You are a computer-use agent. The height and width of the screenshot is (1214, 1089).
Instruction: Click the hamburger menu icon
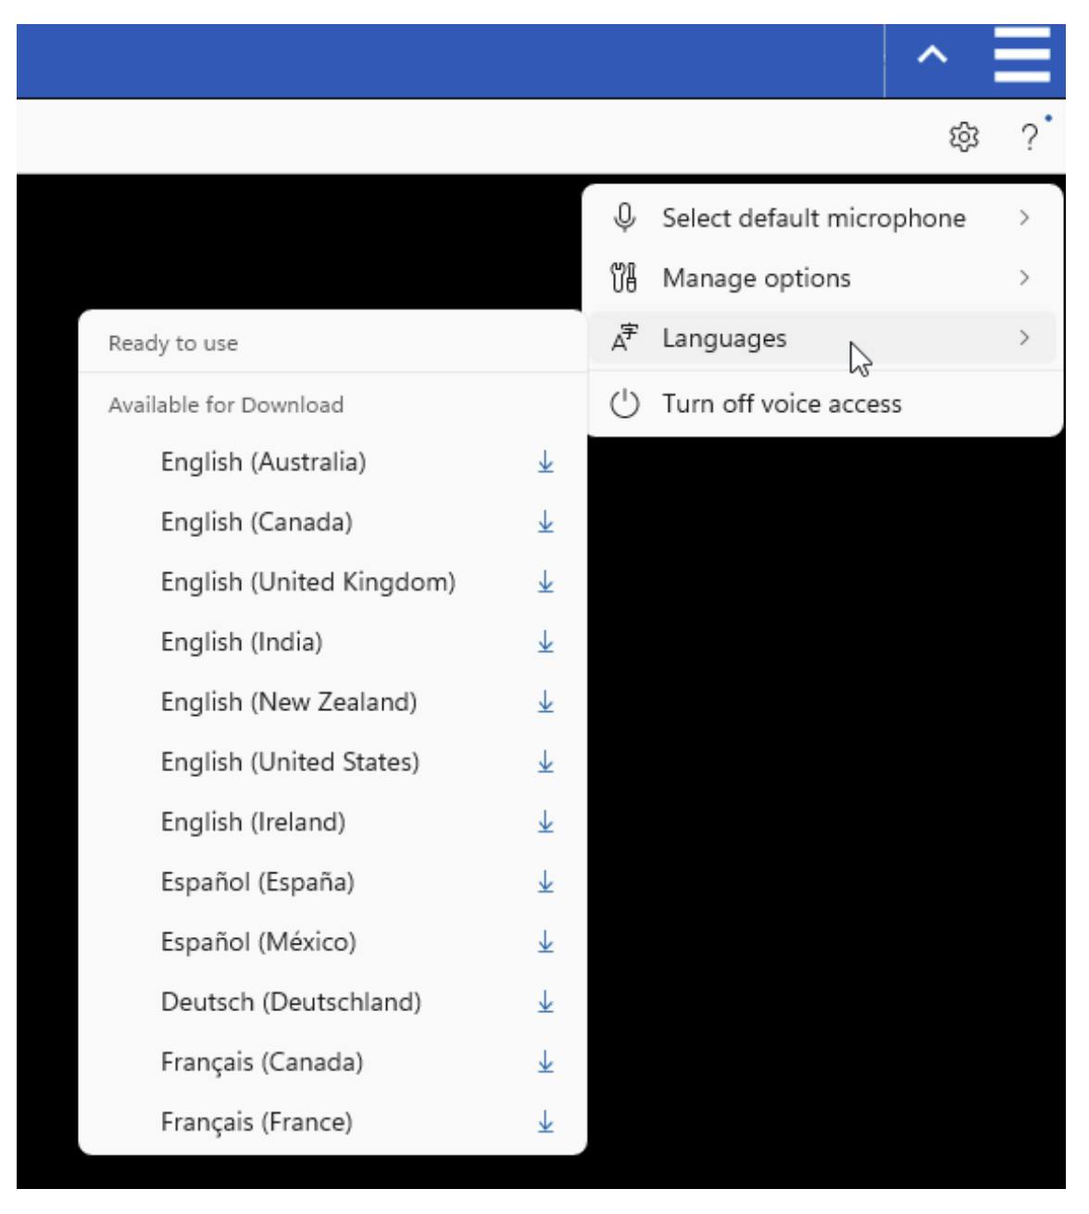tap(1021, 56)
